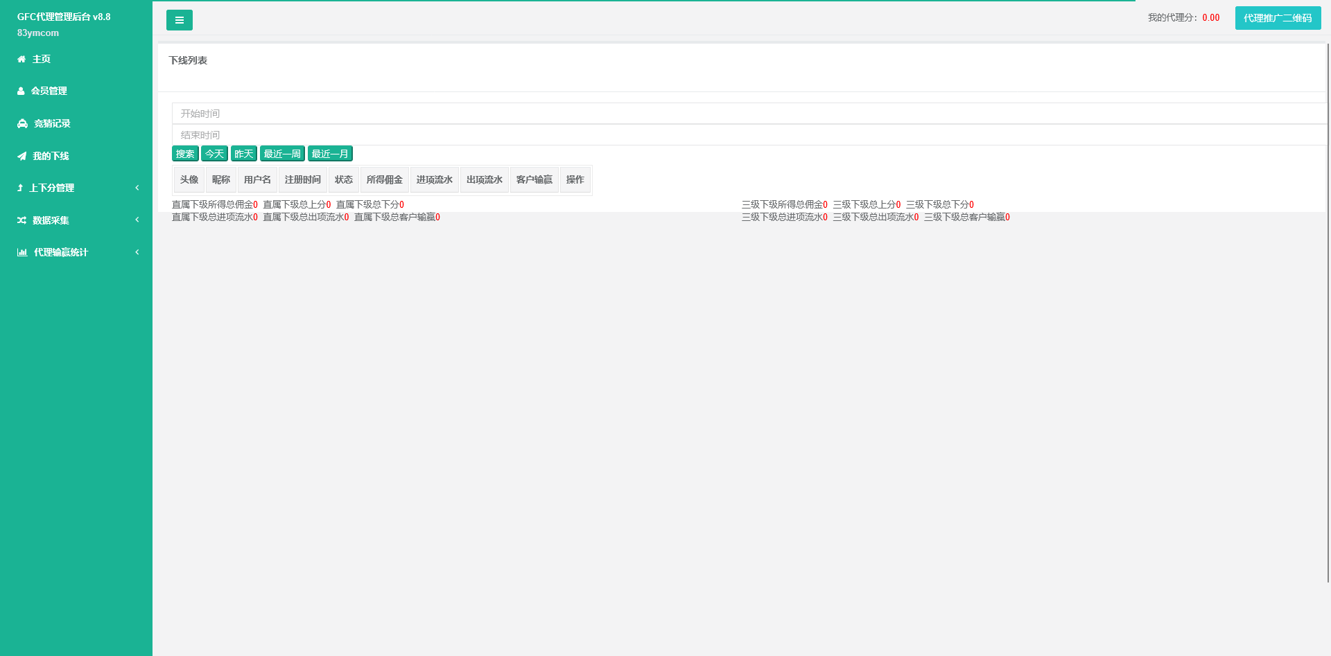1331x656 pixels.
Task: Click the bar chart icon beside 代理输赢统计
Action: 22,253
